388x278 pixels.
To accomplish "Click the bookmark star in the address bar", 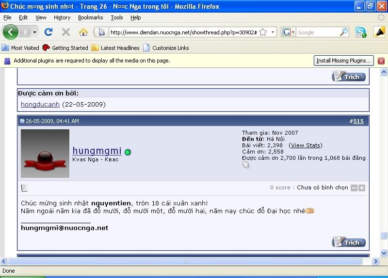I will (x=263, y=32).
